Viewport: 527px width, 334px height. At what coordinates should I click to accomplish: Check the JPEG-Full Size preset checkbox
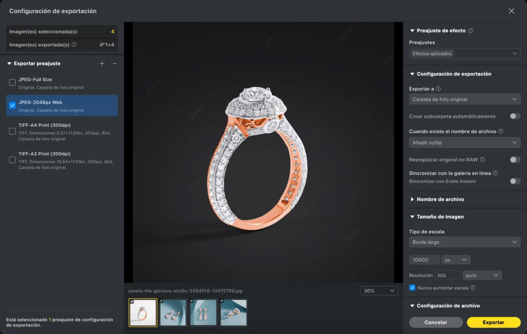[12, 83]
